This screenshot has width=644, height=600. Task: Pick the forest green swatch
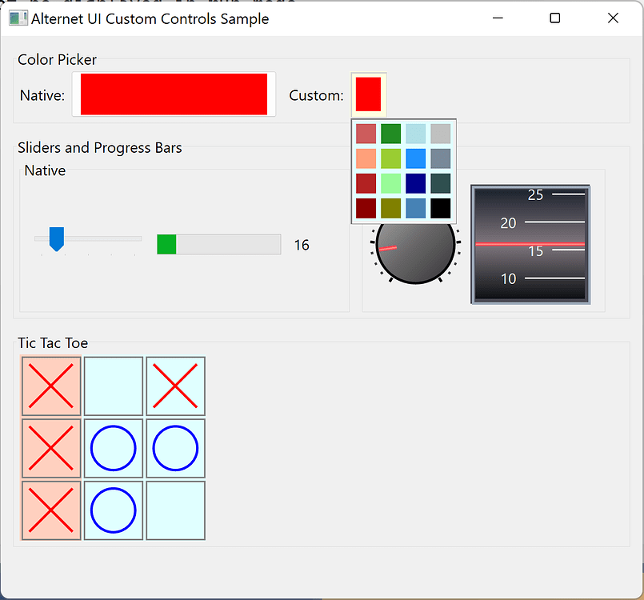click(x=390, y=134)
